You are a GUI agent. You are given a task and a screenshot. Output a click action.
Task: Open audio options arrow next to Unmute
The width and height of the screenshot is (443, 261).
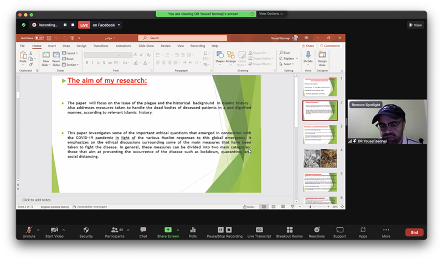[38, 229]
